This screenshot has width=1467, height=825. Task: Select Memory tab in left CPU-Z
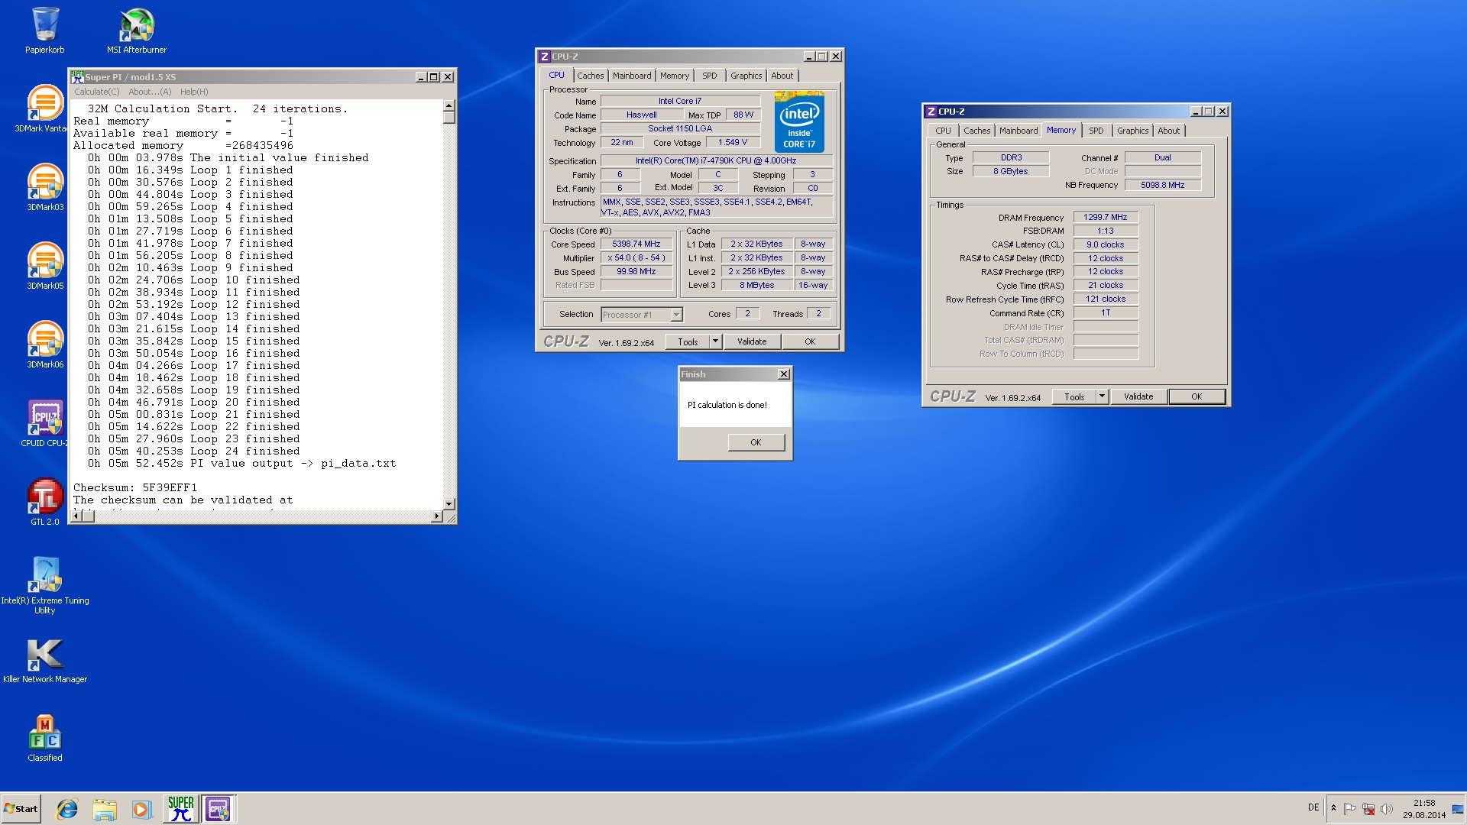(x=675, y=76)
